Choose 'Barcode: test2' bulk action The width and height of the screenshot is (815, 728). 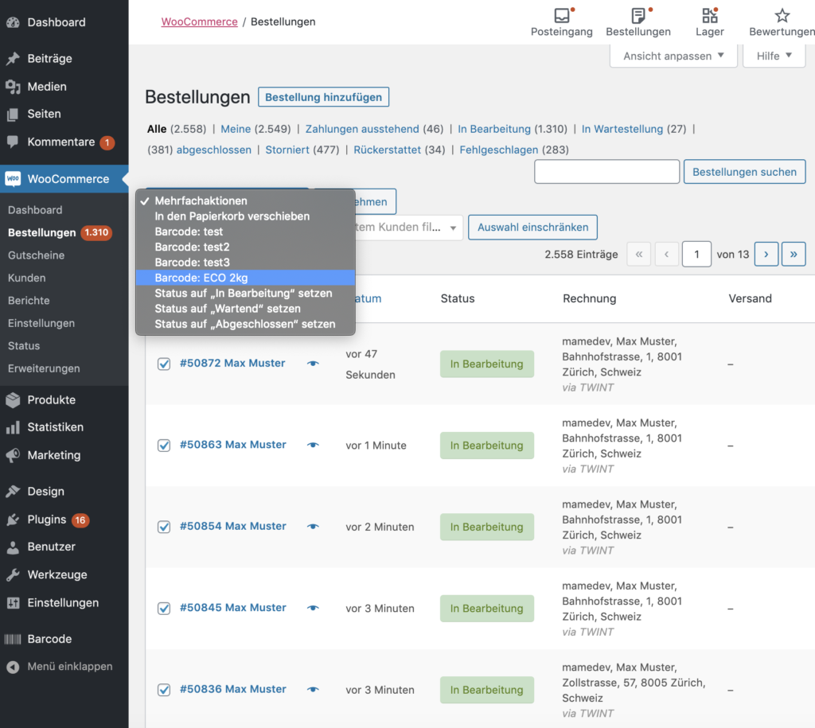tap(245, 247)
